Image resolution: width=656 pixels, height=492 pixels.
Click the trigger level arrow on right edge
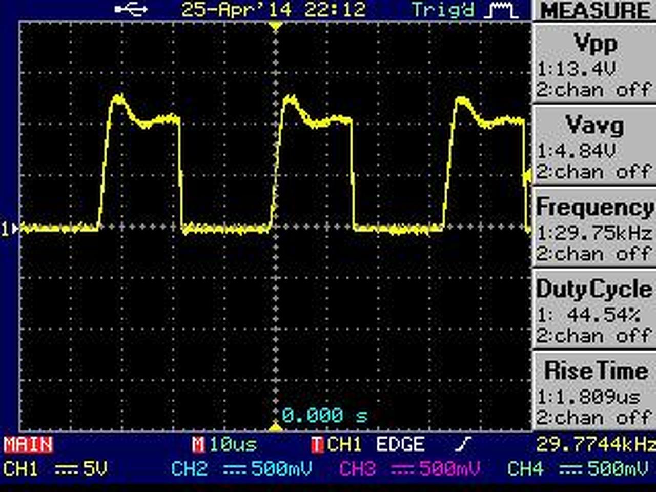coord(527,177)
